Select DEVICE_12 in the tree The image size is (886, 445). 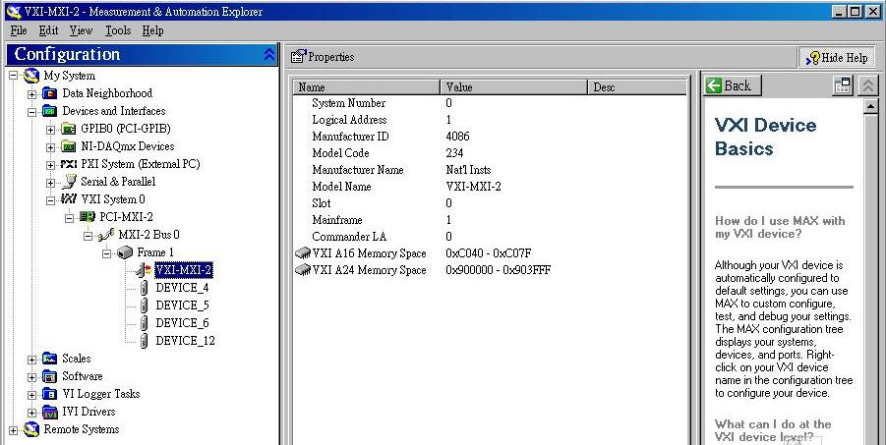[185, 341]
